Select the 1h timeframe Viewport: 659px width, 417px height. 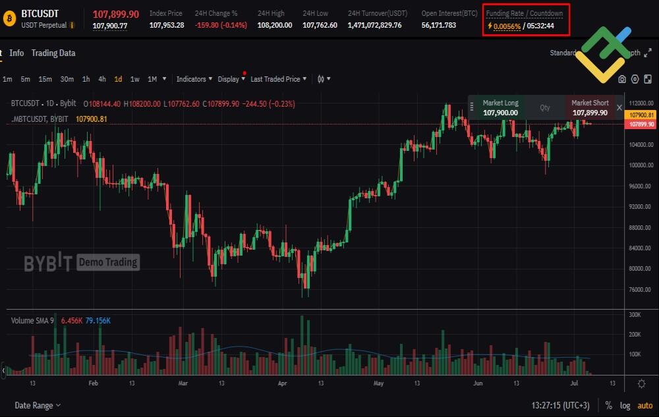click(86, 79)
